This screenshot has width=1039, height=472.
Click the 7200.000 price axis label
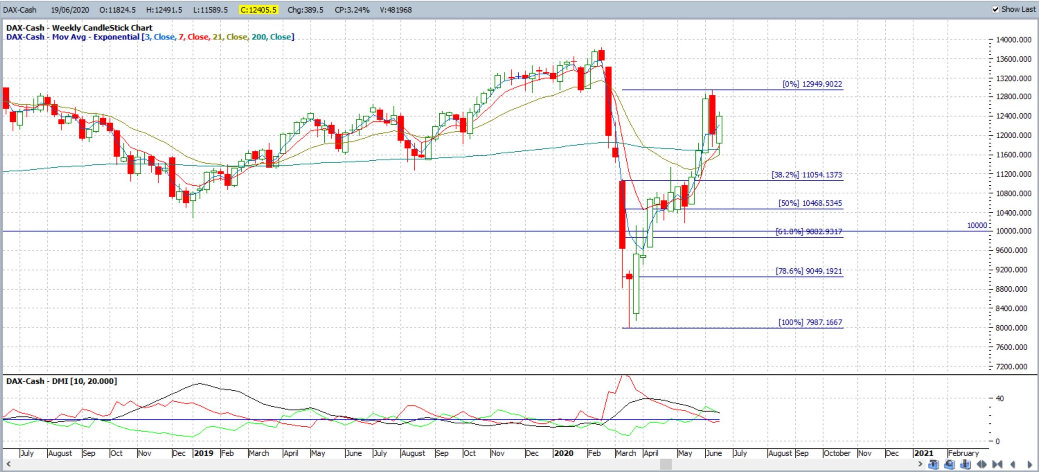(1012, 366)
